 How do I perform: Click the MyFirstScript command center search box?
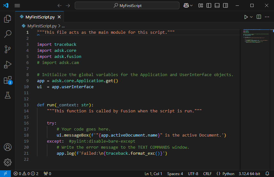click(x=127, y=6)
